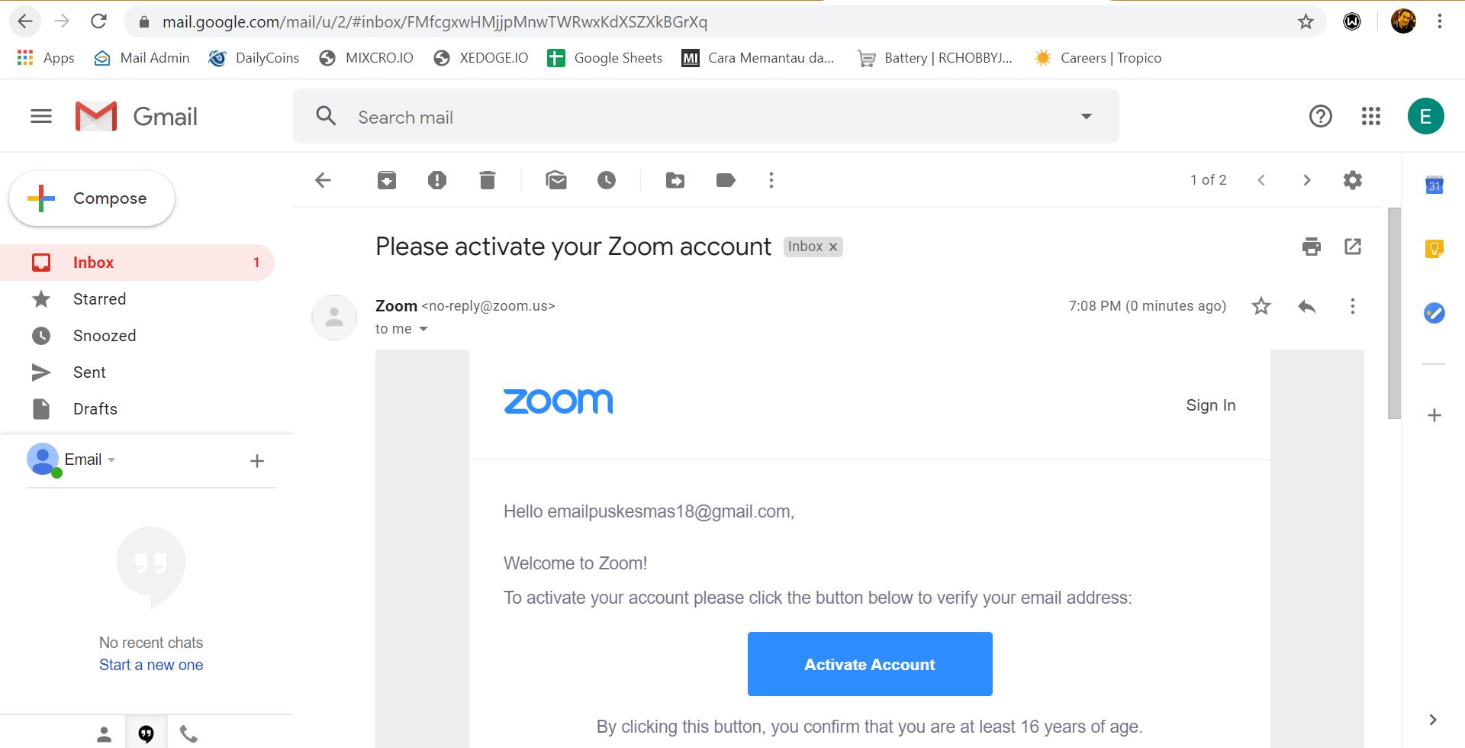Open the Labels tag icon
Viewport: 1465px width, 748px height.
726,180
